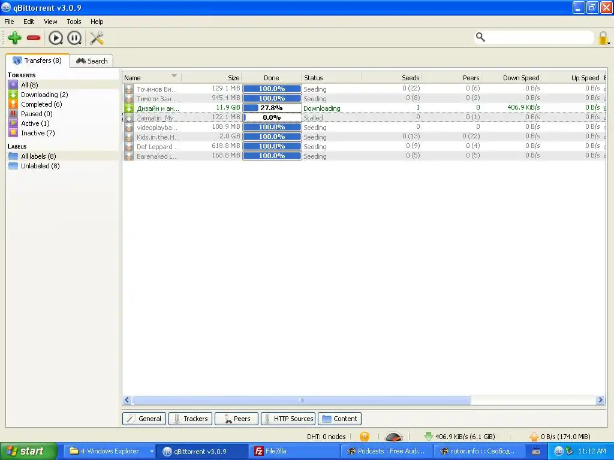Sort torrents by the Up Speed column header

click(x=571, y=77)
